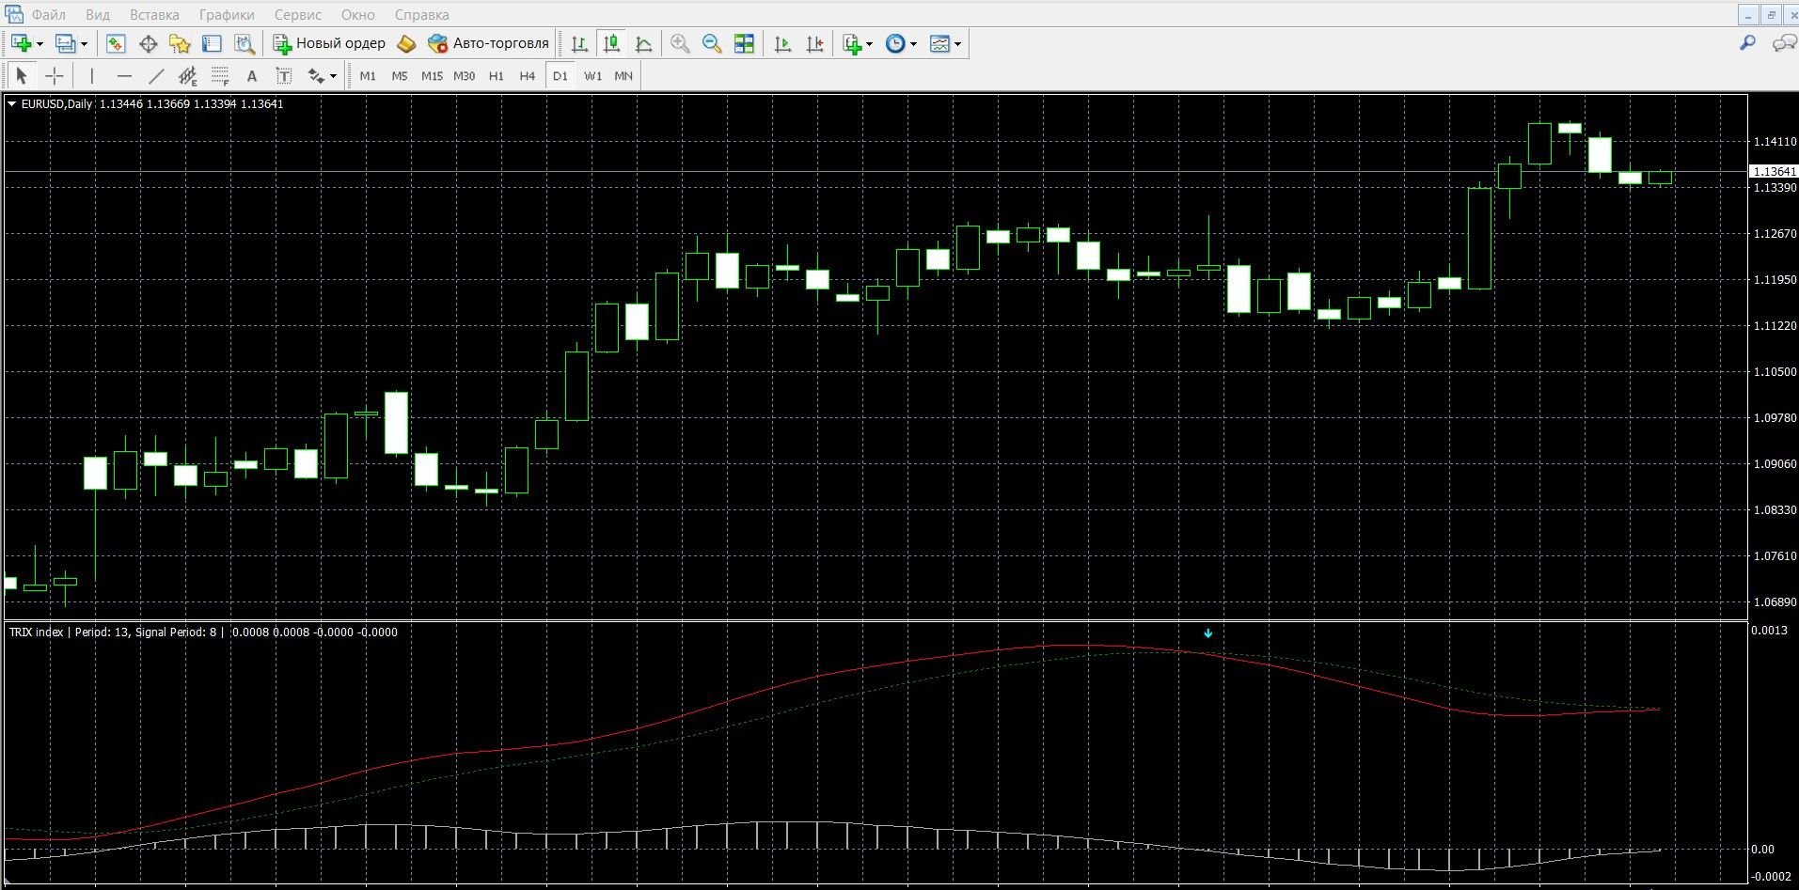Select the Fibonacci retracement tool

point(220,75)
